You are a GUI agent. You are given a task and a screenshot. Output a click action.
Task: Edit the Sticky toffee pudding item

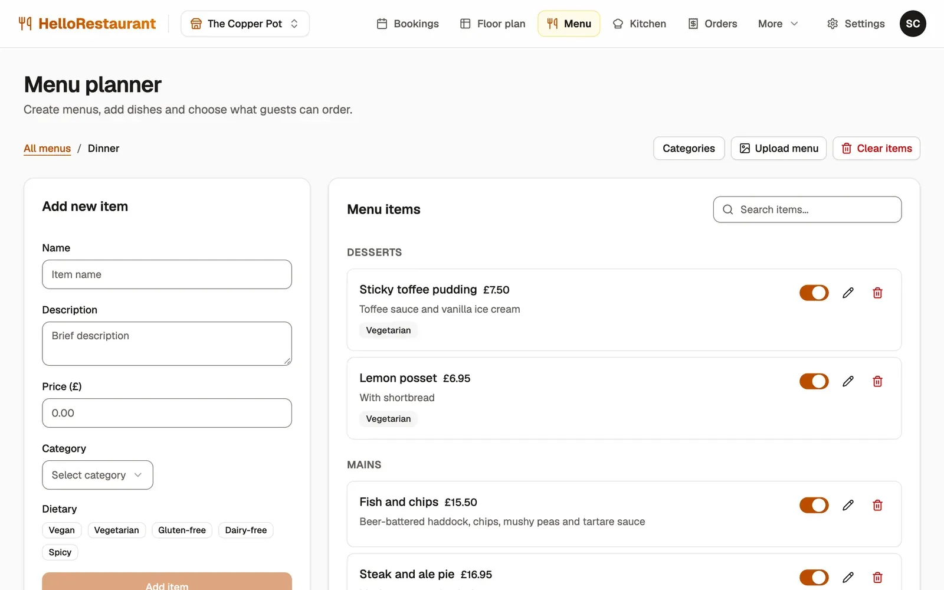pos(848,293)
